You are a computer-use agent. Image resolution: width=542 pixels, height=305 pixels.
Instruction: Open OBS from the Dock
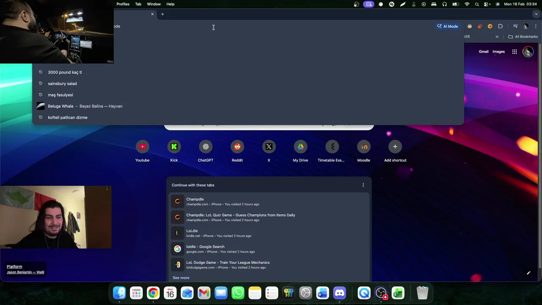(x=381, y=293)
